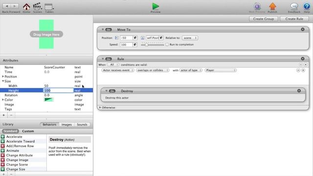
Task: Expand the Otherwise section
Action: point(100,108)
